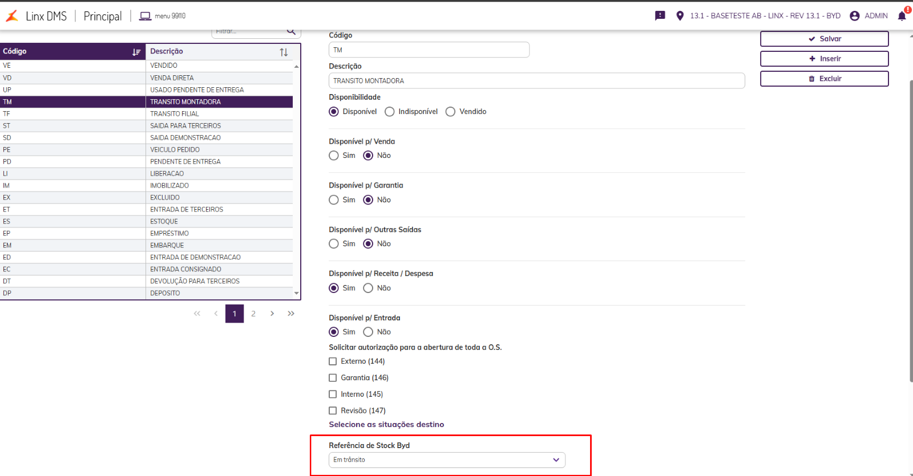Go to page 2 of the list

tap(253, 314)
